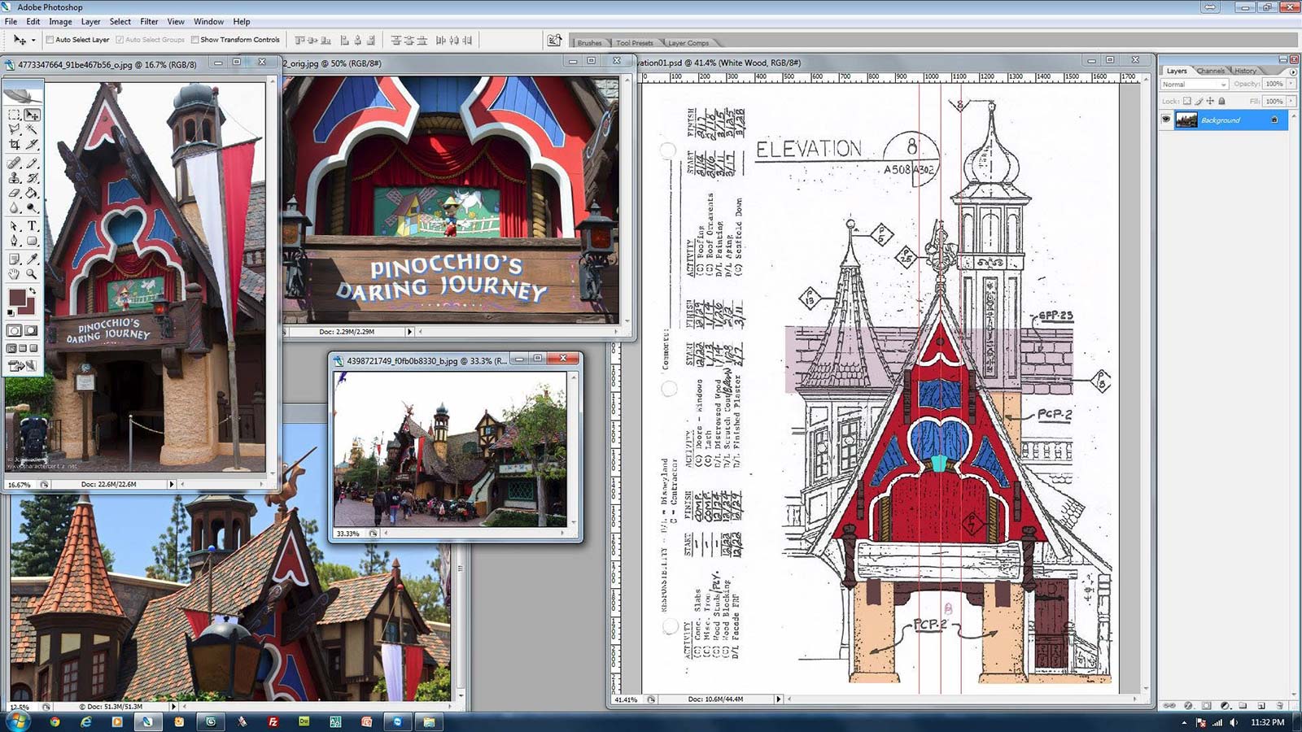Select the History Brush tool

point(32,177)
